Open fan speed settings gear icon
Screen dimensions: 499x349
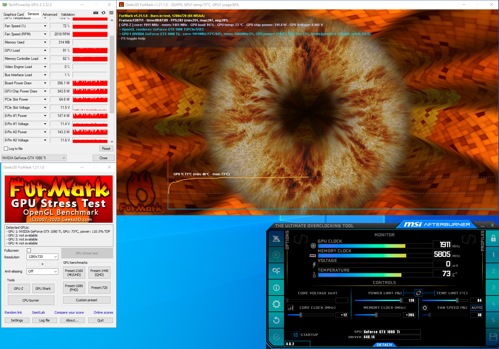point(425,308)
